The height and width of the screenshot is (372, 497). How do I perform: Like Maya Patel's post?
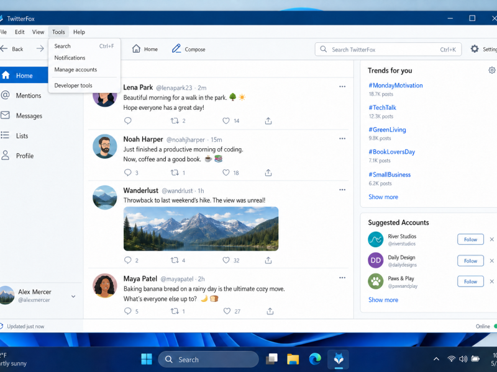click(x=227, y=311)
